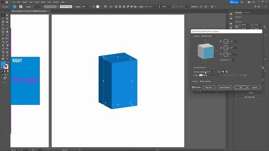Click the Recolor Artwork wheel icon
This screenshot has height=151, width=269.
pos(105,7)
